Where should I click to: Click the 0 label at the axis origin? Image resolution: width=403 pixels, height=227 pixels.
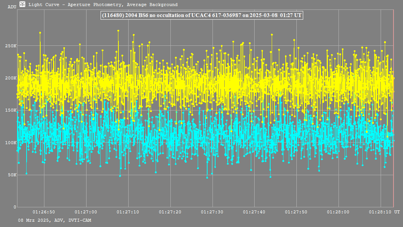(15, 207)
